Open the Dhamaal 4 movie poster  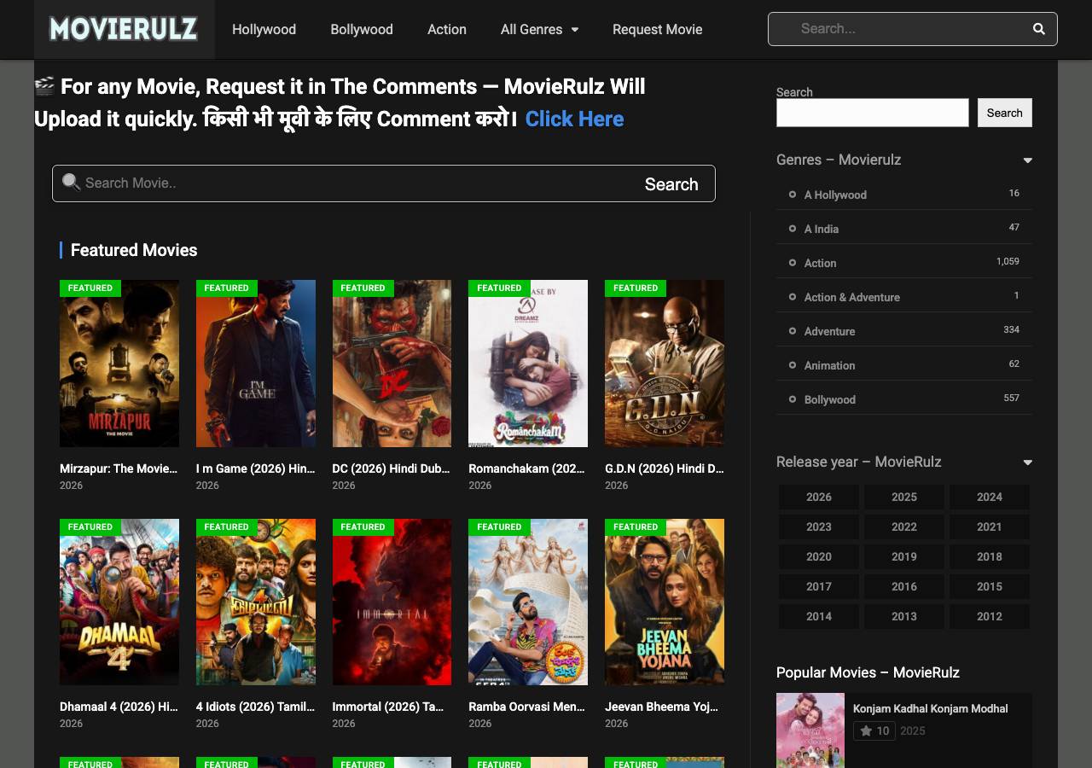(119, 602)
